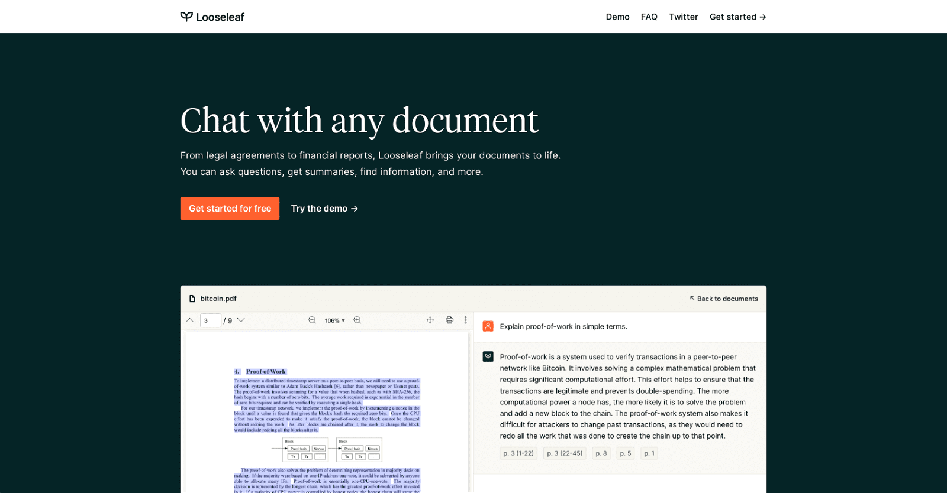The height and width of the screenshot is (493, 947).
Task: Click Get started in the top navigation
Action: 737,17
